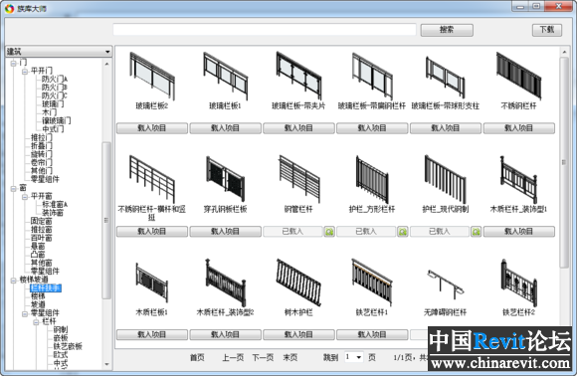Click in the search text field

click(265, 30)
